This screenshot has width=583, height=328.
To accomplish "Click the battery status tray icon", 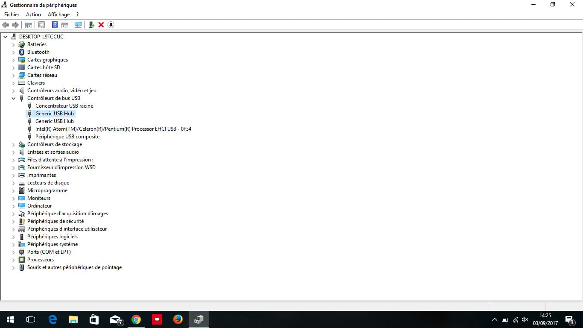I will tap(505, 319).
